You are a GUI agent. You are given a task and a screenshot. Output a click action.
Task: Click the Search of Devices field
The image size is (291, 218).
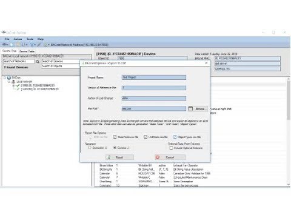pyautogui.click(x=61, y=61)
